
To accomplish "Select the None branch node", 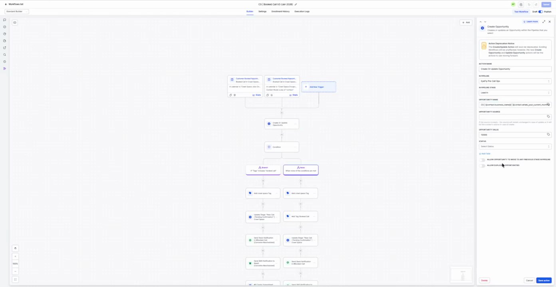I will [301, 170].
